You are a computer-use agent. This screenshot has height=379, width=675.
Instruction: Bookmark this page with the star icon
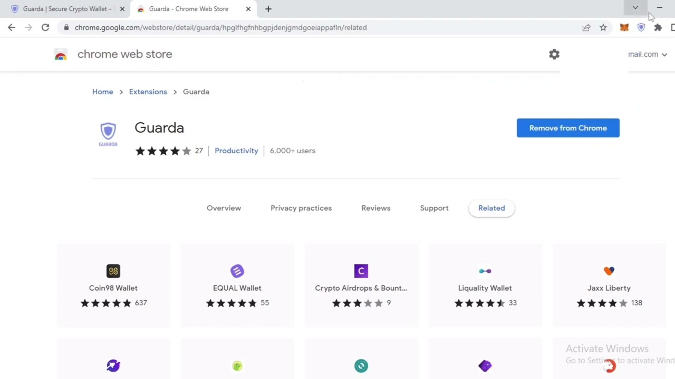click(603, 27)
